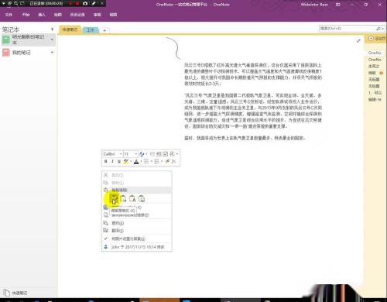Choose the paste as Picture icon
This screenshot has height=302, width=387.
pyautogui.click(x=142, y=199)
